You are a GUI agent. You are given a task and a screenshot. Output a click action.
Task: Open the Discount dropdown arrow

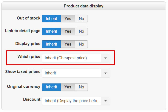(105, 101)
